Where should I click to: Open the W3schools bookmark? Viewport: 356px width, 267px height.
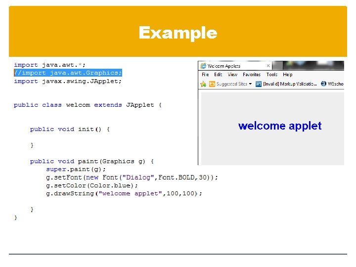tap(335, 84)
